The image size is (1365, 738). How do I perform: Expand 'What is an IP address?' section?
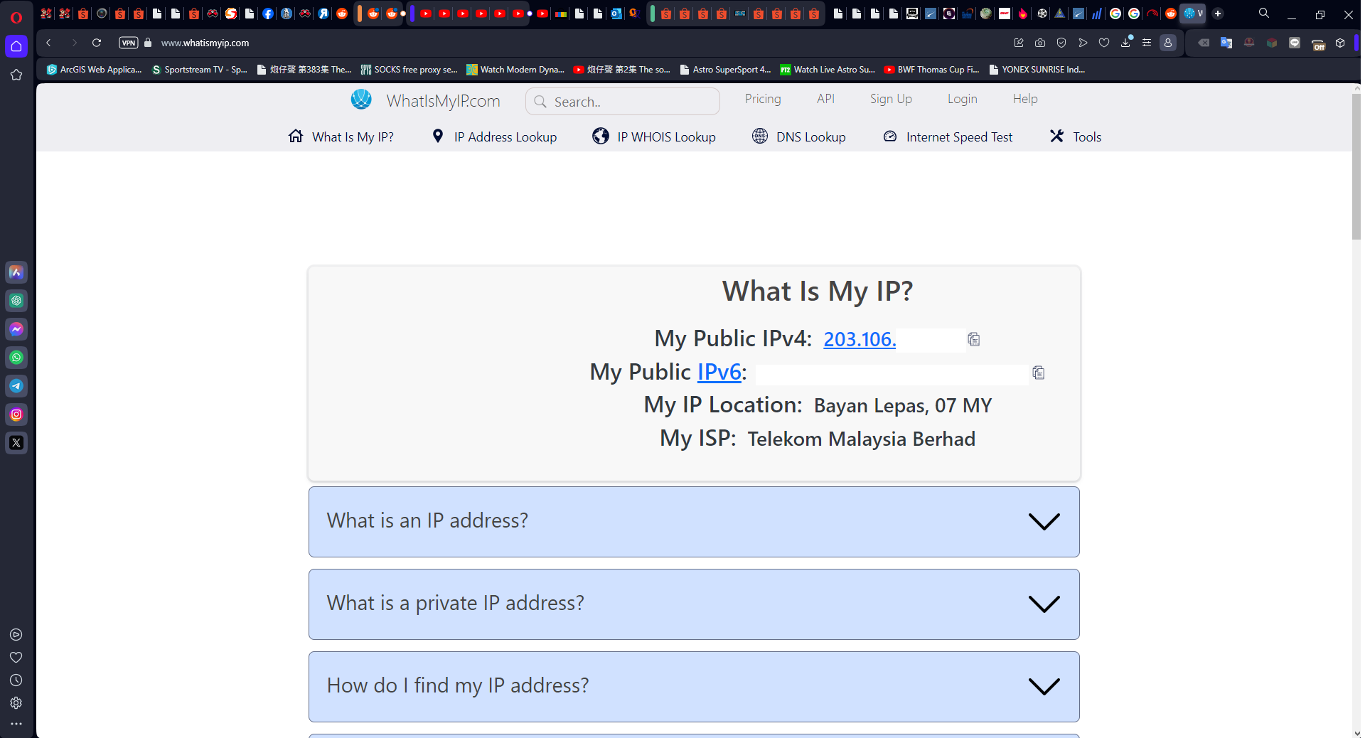(694, 521)
